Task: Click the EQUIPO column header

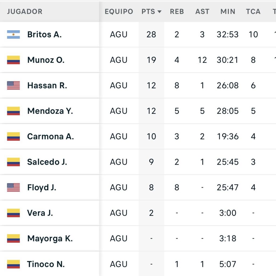Action: click(x=119, y=12)
